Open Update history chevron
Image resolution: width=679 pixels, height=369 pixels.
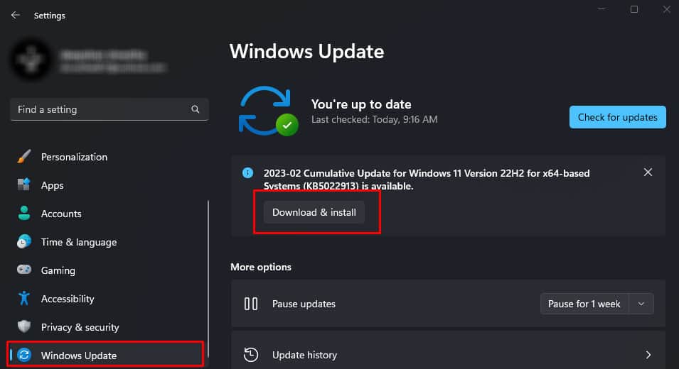[648, 355]
